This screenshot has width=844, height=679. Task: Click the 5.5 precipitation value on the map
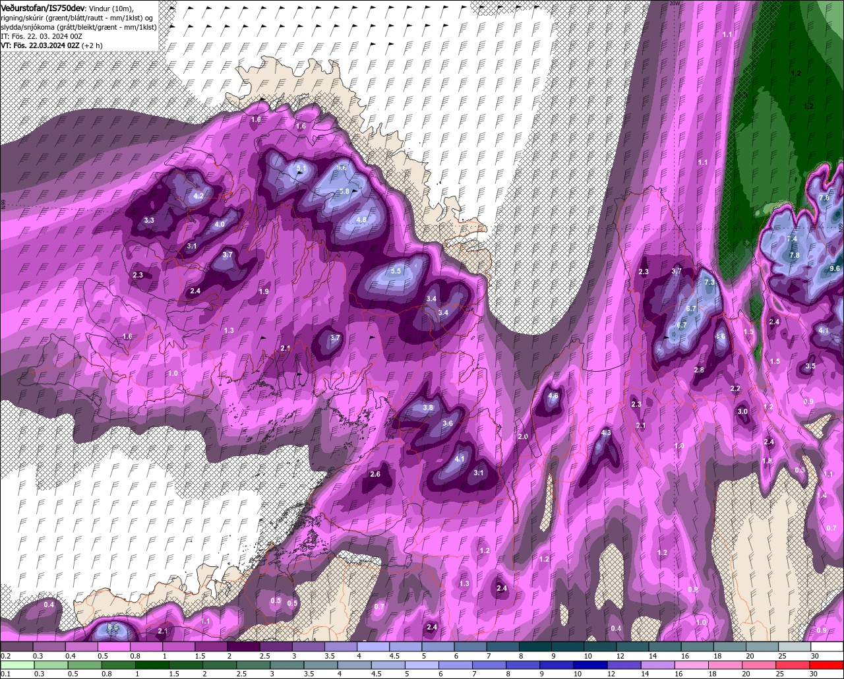click(x=396, y=271)
